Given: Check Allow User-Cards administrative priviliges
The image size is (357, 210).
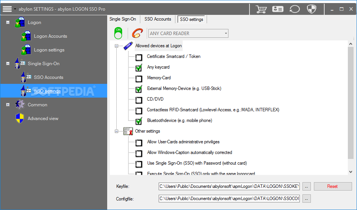Looking at the screenshot, I should tap(139, 143).
